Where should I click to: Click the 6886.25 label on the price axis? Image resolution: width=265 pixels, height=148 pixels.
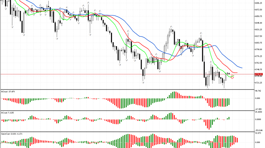[x=259, y=3]
